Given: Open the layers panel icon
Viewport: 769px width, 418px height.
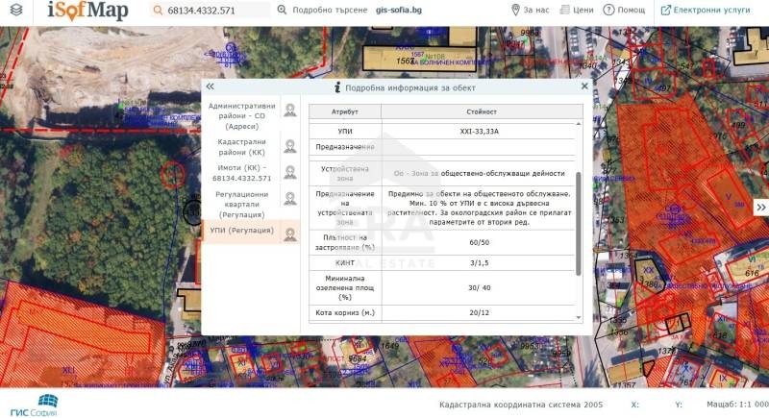Looking at the screenshot, I should pos(15,10).
